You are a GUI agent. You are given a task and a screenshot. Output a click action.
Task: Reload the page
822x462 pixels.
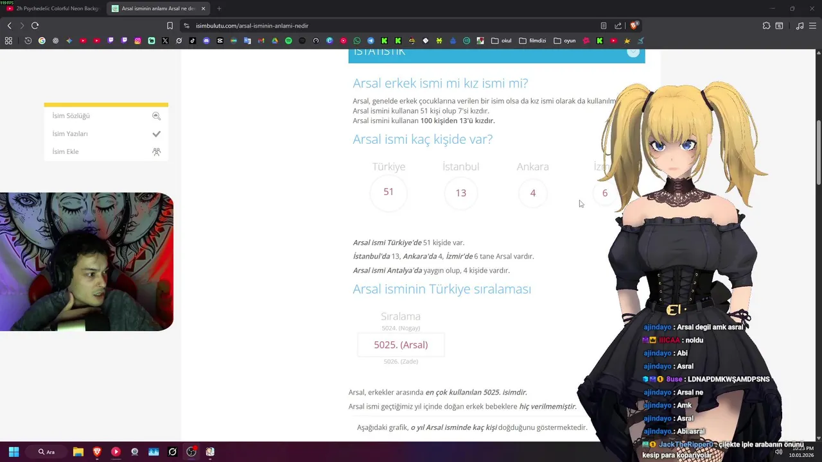[x=35, y=26]
